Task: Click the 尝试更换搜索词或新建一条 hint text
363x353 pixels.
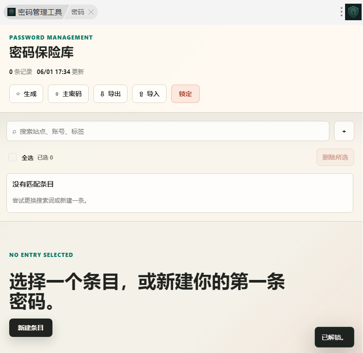Action: pyautogui.click(x=50, y=200)
